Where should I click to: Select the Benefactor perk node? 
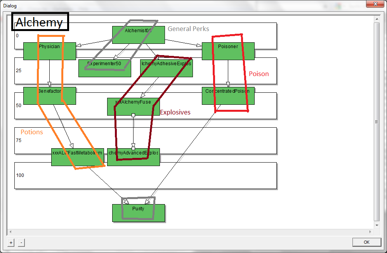tap(49, 96)
